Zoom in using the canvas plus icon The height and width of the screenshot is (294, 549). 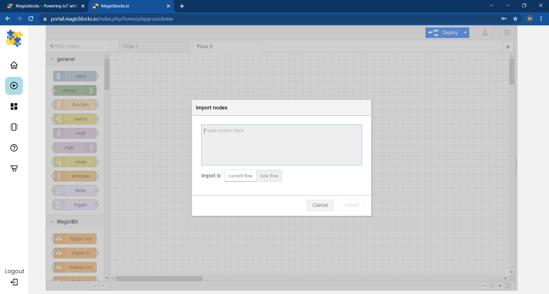point(500,285)
